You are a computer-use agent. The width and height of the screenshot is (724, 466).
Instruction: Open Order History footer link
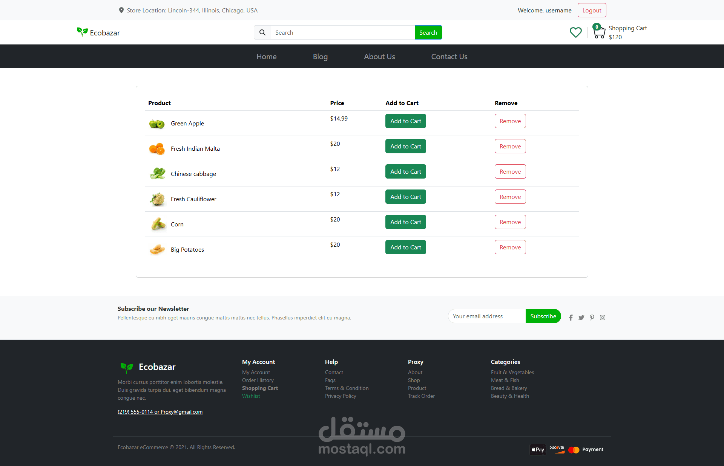[258, 380]
